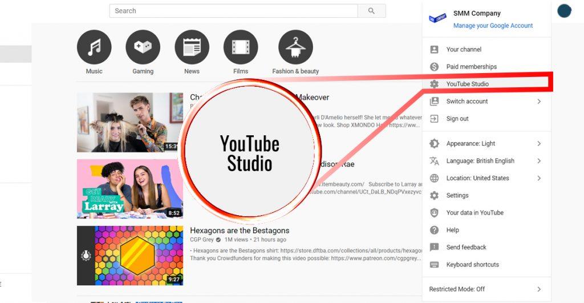Click the profile avatar in top right
584x303 pixels.
coord(564,11)
